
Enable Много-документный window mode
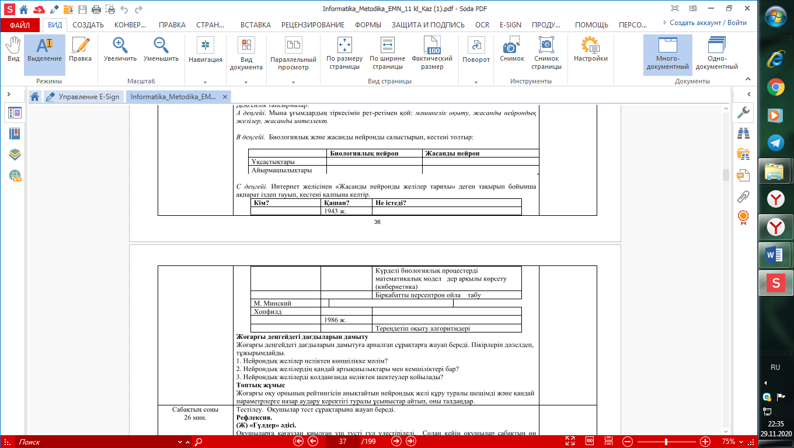click(667, 52)
